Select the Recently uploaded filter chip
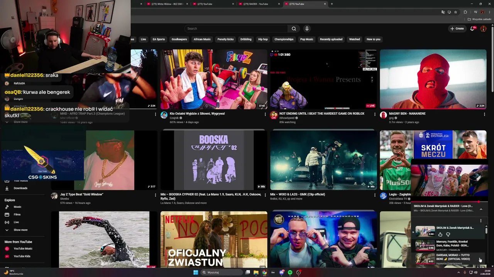494x277 pixels. click(331, 39)
